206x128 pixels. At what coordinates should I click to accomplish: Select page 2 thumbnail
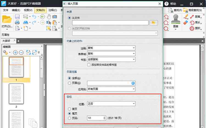pyautogui.click(x=16, y=94)
